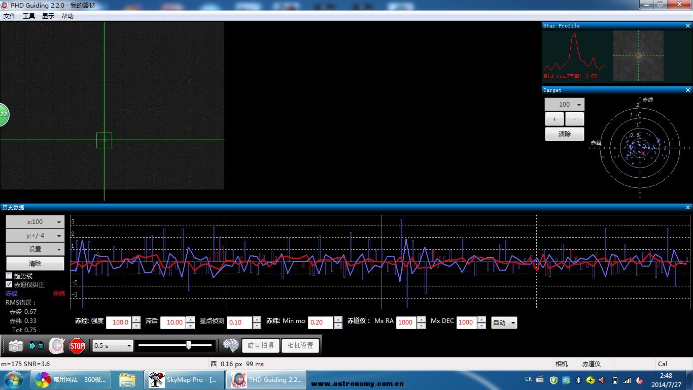This screenshot has height=390, width=693.
Task: Open the 设置 dropdown in history panel
Action: [x=35, y=249]
